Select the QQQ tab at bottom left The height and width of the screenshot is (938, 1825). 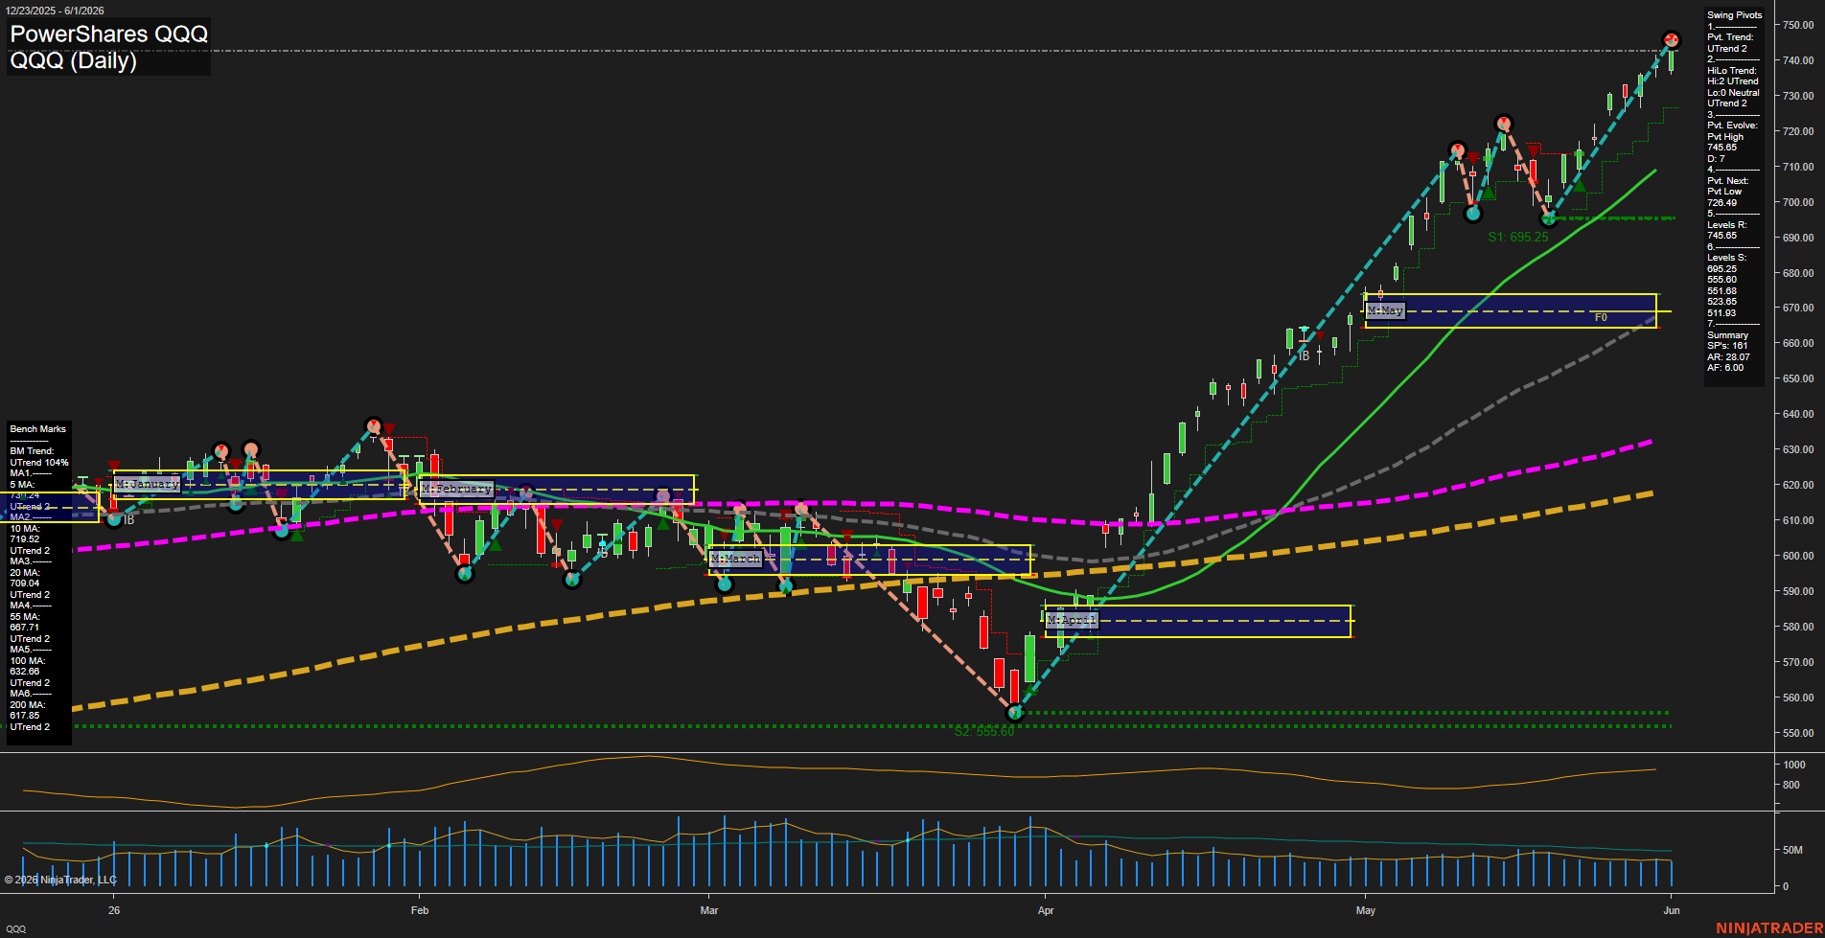coord(15,929)
